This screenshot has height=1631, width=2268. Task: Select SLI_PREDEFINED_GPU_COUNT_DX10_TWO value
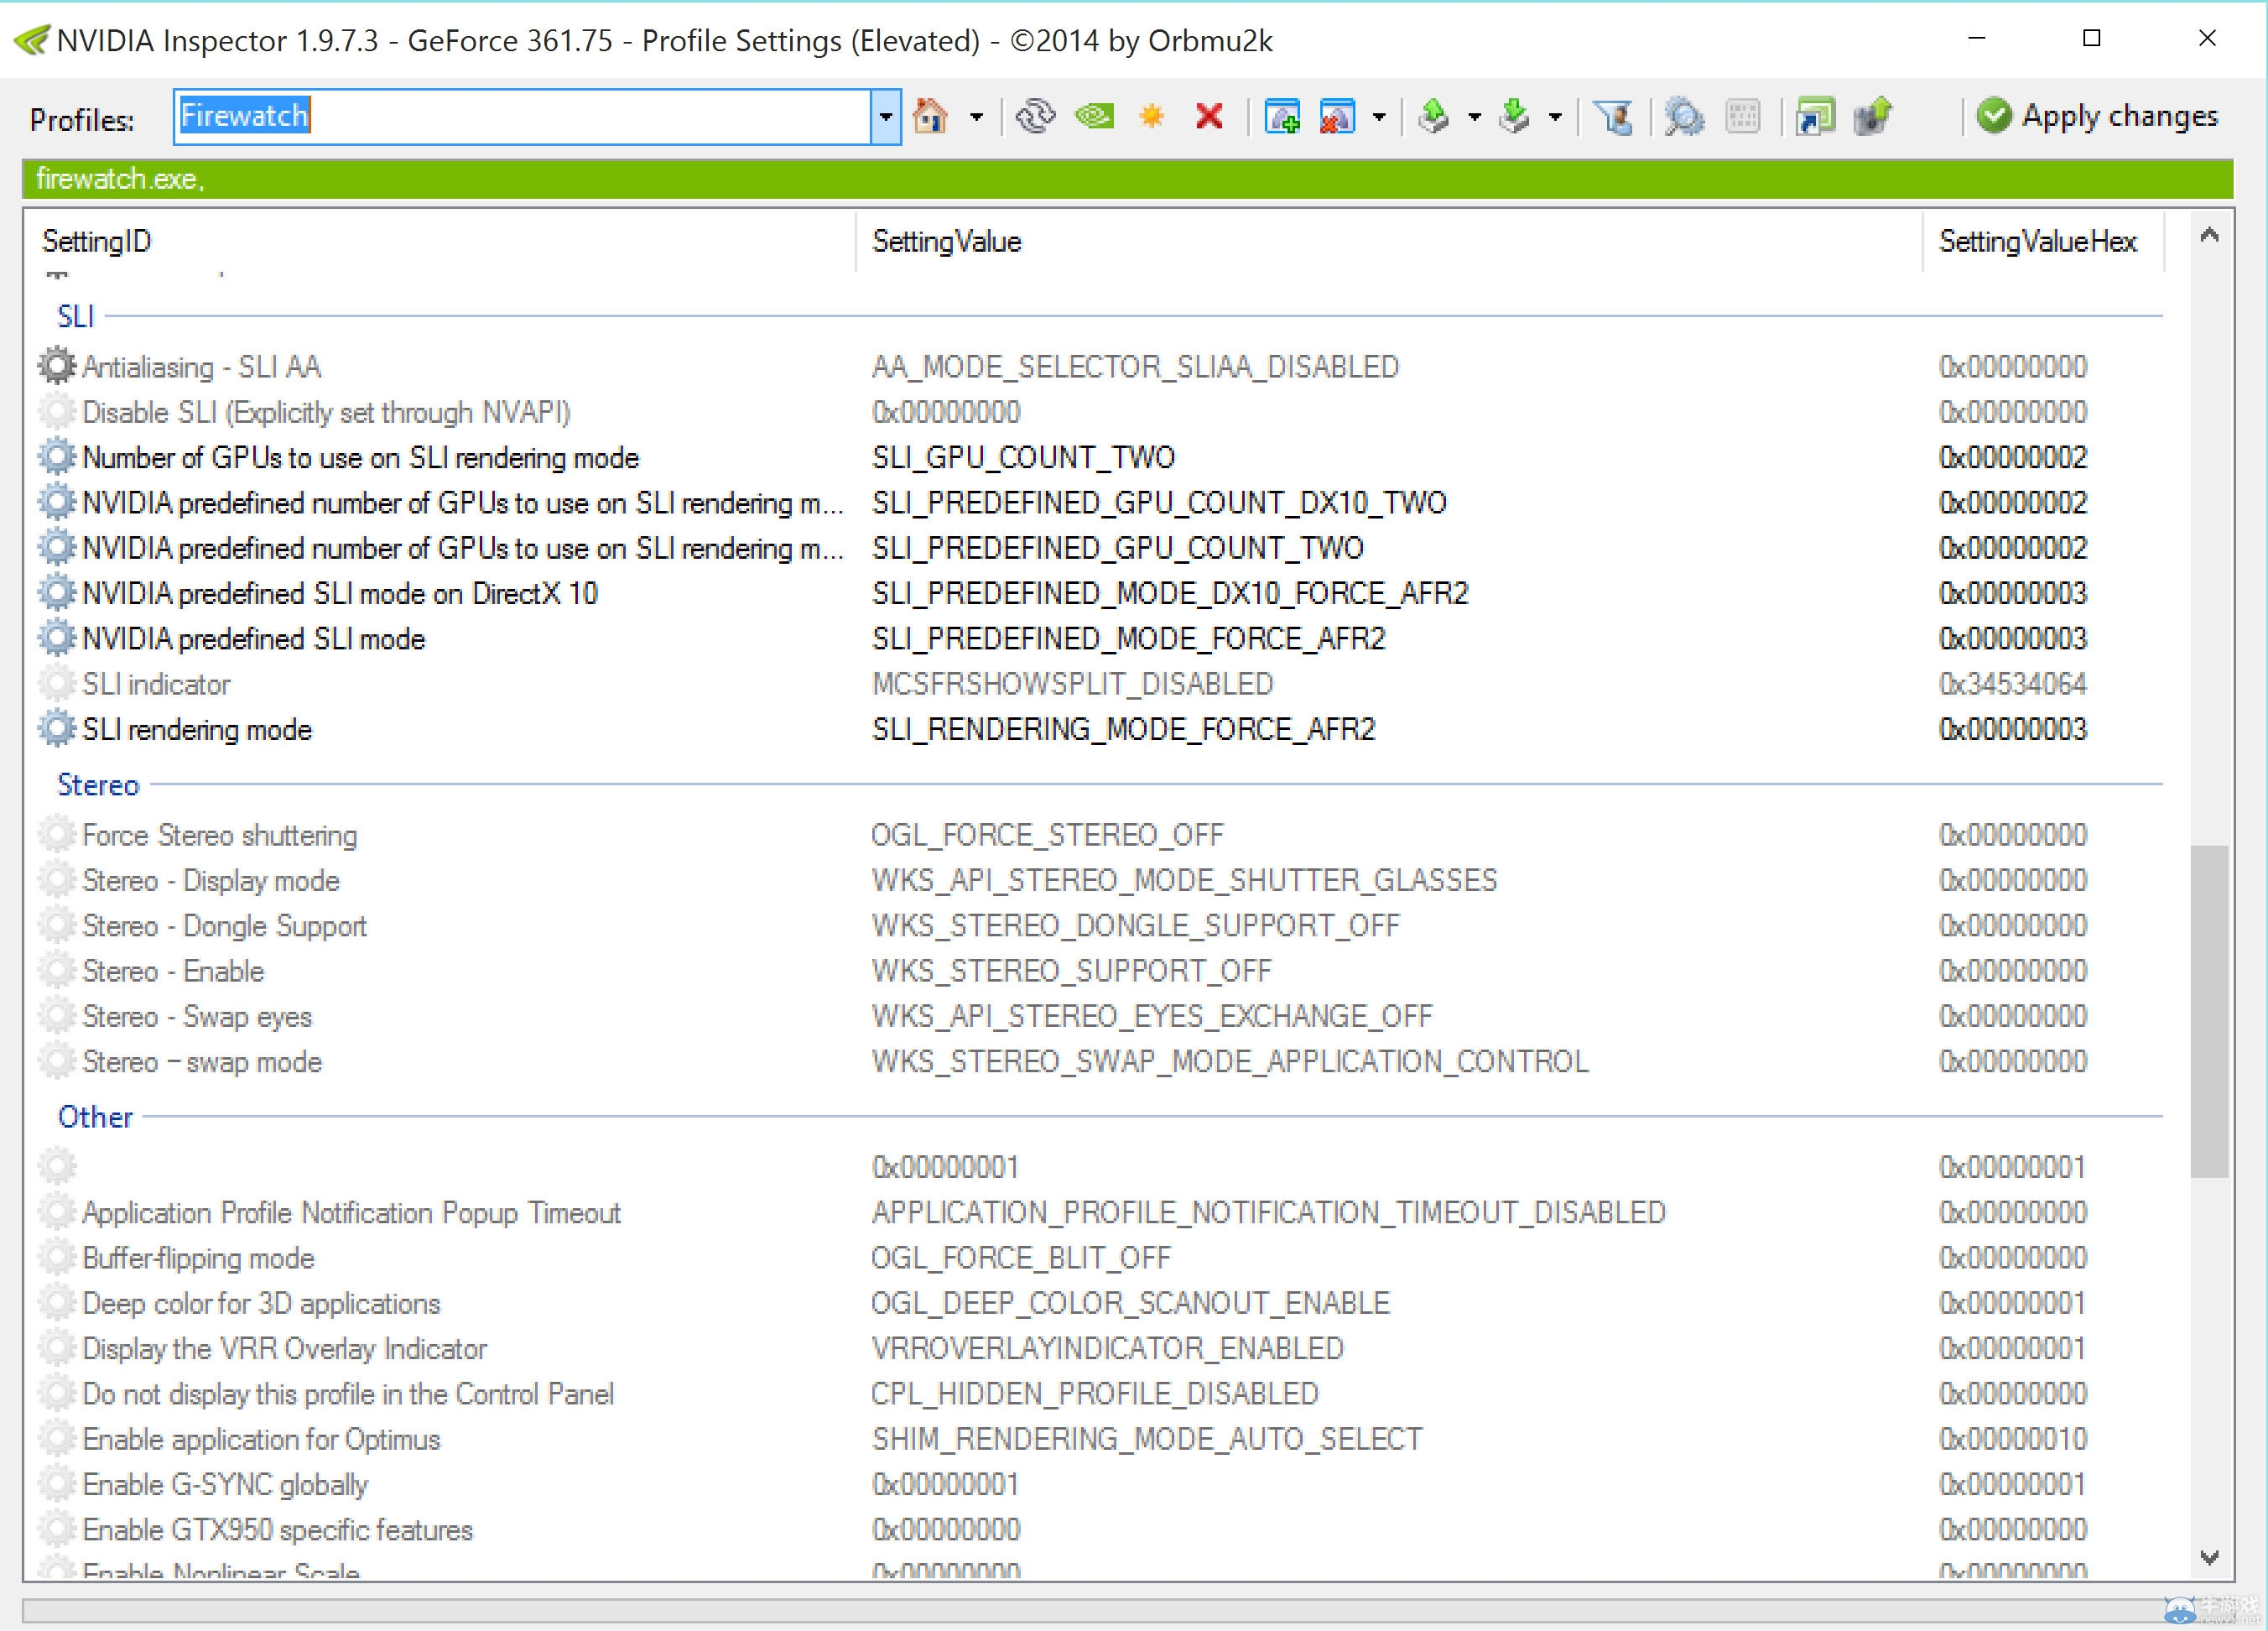click(x=1159, y=502)
